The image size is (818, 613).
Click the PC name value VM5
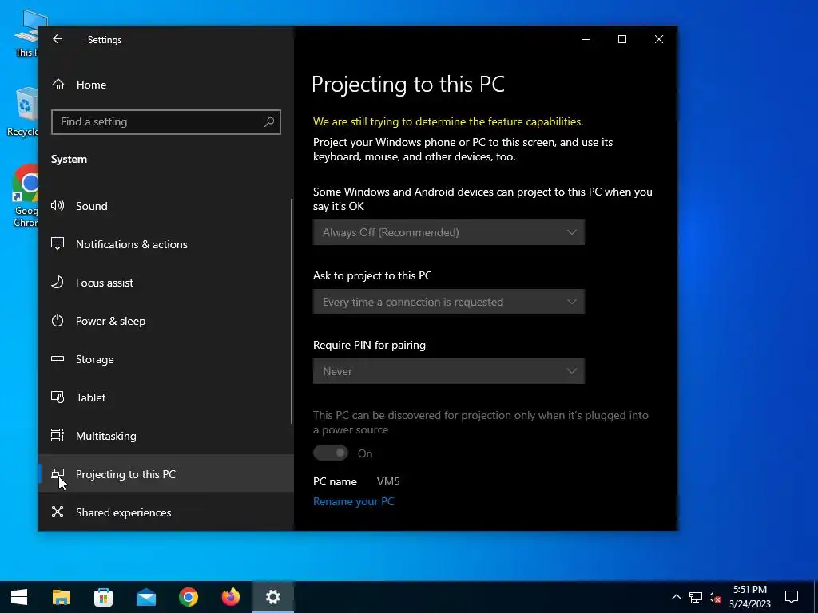388,481
